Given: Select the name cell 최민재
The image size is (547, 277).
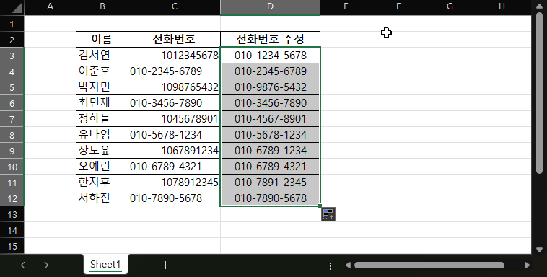Looking at the screenshot, I should (x=102, y=103).
